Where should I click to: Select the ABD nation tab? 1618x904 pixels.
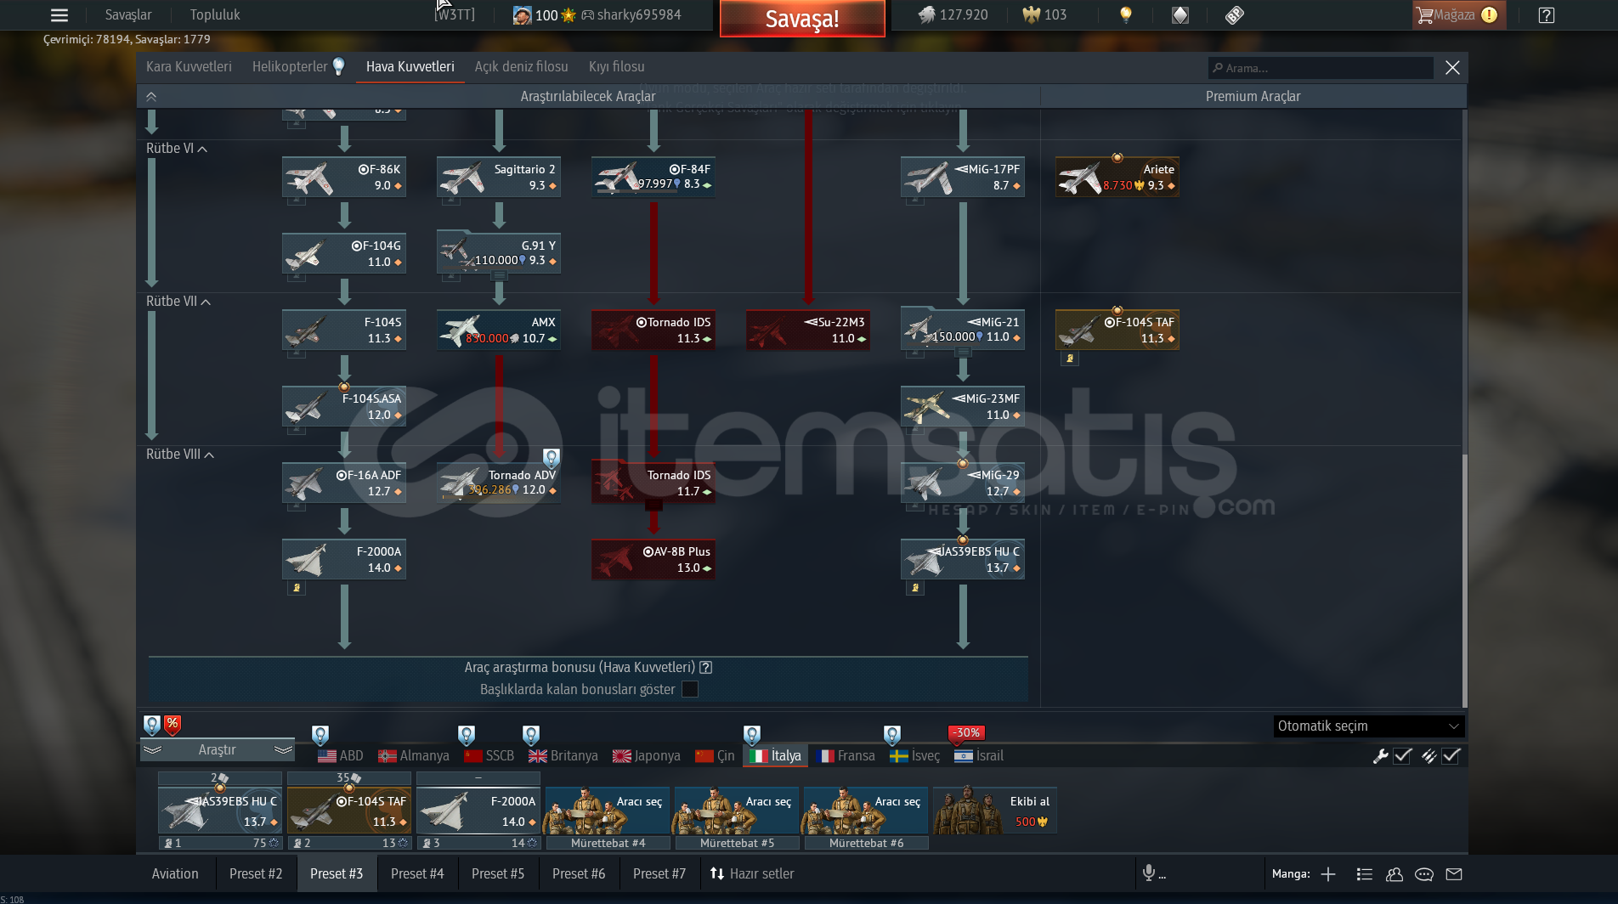pyautogui.click(x=340, y=755)
